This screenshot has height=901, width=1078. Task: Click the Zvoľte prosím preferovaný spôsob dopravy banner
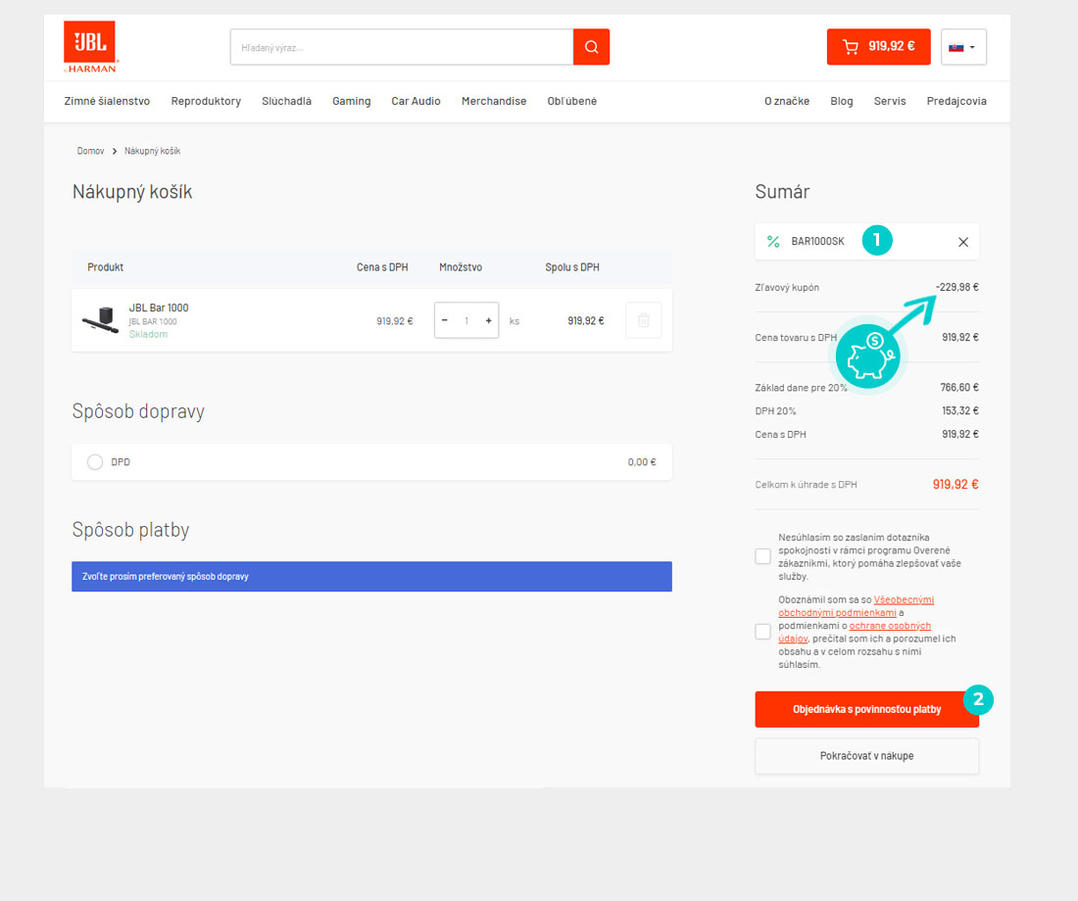(x=372, y=577)
